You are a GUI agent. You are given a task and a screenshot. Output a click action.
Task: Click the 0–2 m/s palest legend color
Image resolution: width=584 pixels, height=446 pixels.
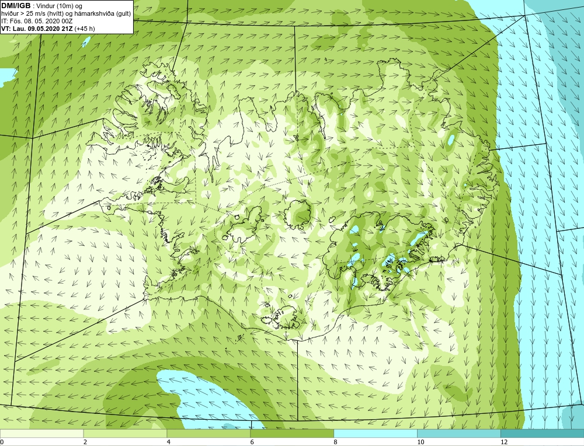tap(41, 433)
